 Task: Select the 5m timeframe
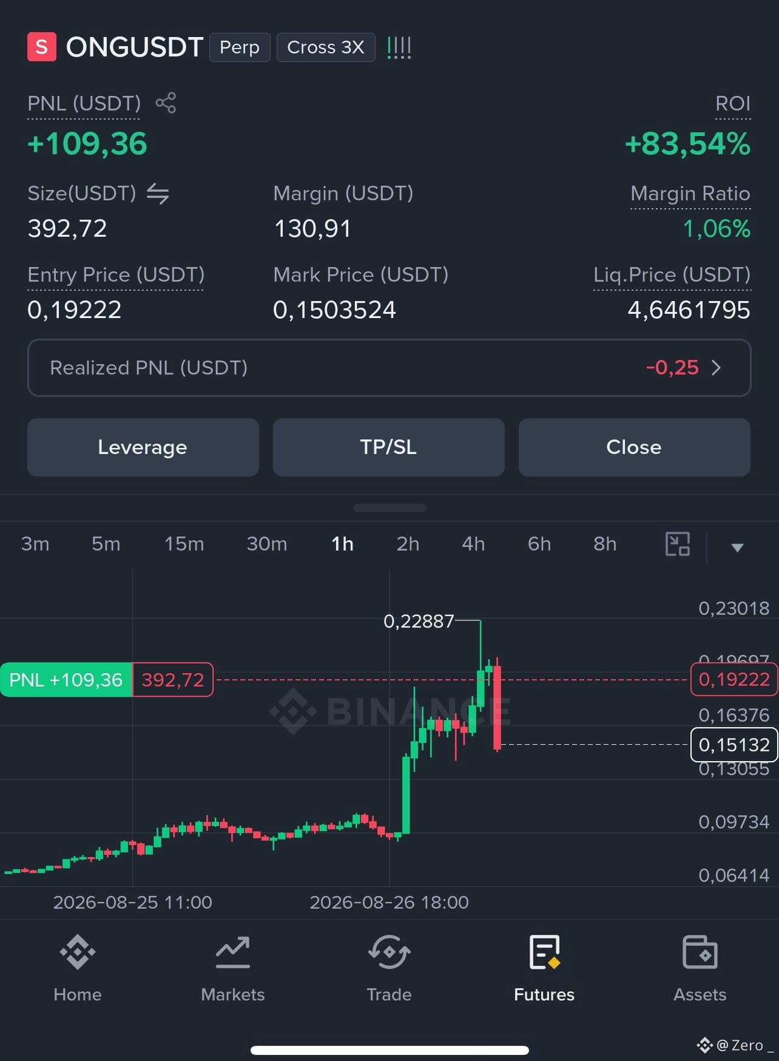pyautogui.click(x=106, y=544)
